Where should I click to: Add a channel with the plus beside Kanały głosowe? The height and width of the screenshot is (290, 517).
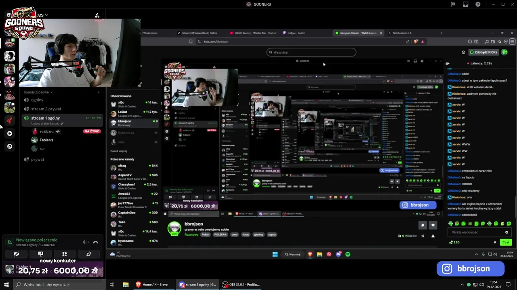pos(99,92)
